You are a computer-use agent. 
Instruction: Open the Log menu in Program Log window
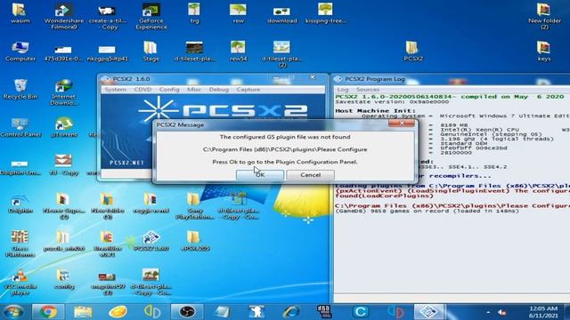[x=343, y=89]
